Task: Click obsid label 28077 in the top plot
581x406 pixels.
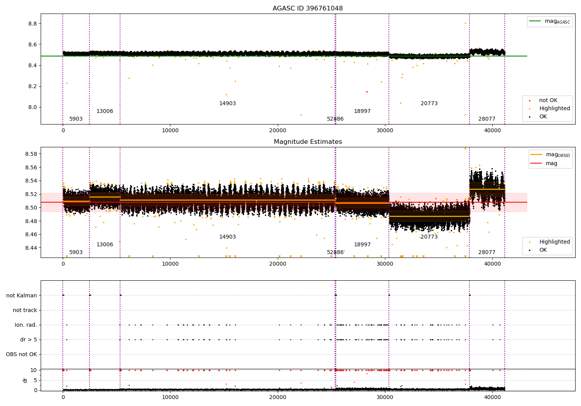Action: coord(487,119)
